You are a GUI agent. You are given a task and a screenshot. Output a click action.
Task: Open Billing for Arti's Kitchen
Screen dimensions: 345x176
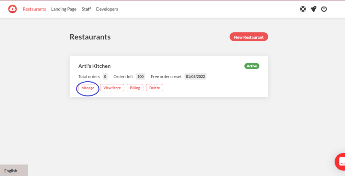tap(135, 88)
